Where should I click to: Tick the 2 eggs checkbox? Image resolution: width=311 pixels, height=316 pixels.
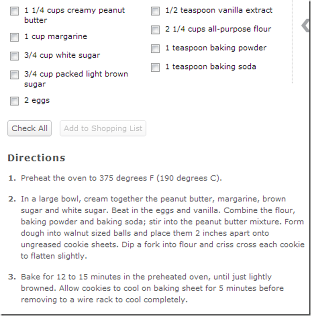[x=14, y=101]
